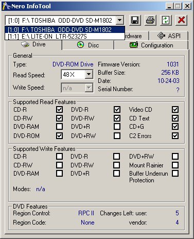Toggle the DVD+R read feature checkbox
This screenshot has width=194, height=239.
point(117,127)
